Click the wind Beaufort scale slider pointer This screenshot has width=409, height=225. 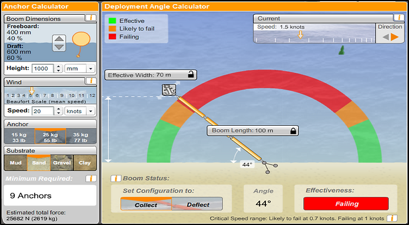click(32, 90)
